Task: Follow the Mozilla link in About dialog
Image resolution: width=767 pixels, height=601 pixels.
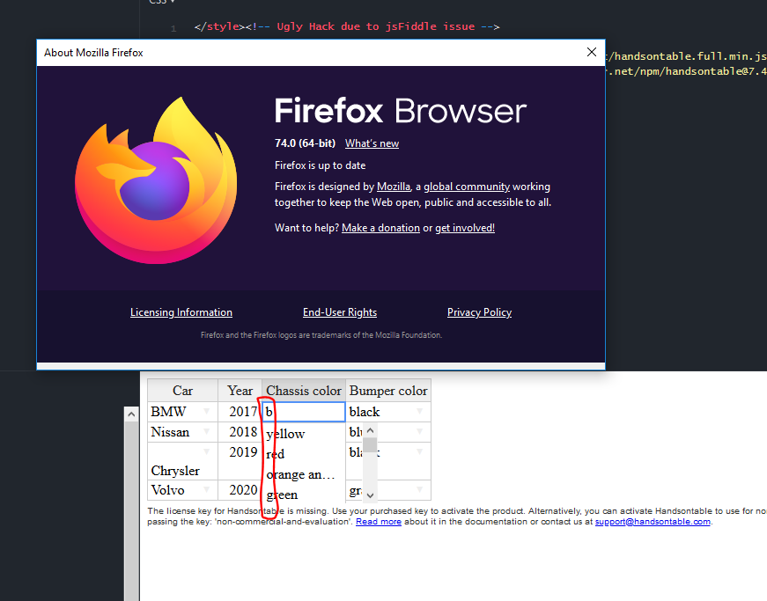Action: coord(394,187)
